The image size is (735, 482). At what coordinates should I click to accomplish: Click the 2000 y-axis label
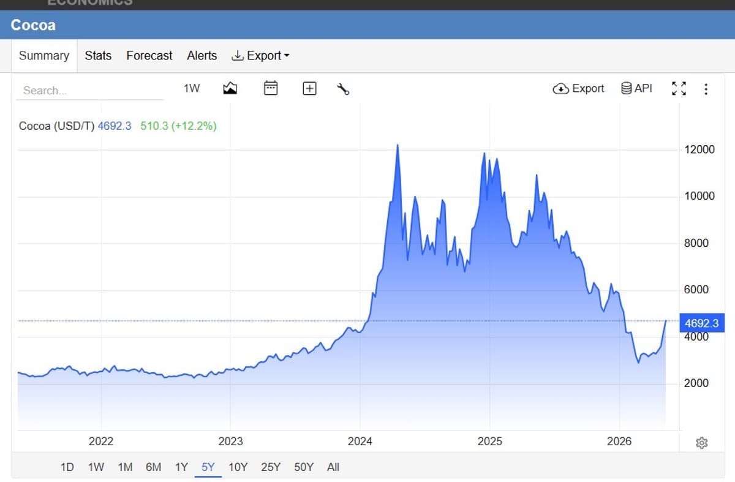click(x=696, y=383)
